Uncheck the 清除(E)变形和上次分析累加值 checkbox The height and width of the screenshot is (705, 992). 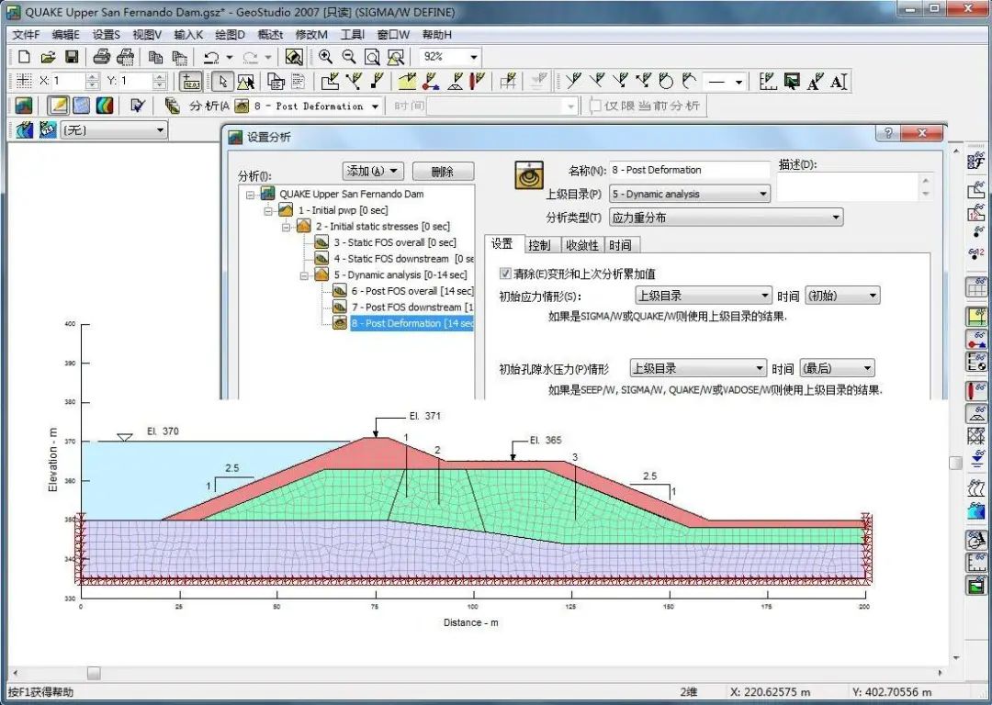click(505, 274)
